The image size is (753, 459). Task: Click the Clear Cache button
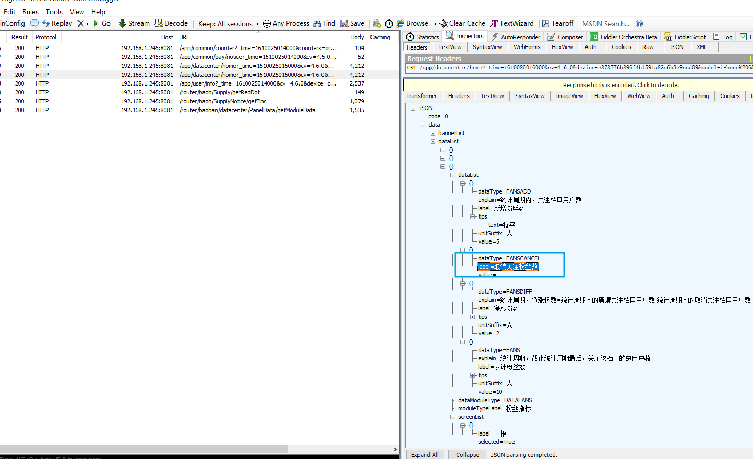[462, 23]
